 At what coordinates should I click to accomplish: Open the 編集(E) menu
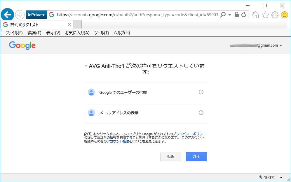click(x=34, y=33)
